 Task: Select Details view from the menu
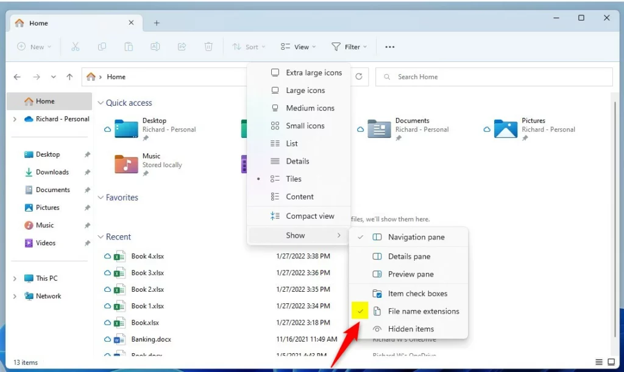click(297, 161)
